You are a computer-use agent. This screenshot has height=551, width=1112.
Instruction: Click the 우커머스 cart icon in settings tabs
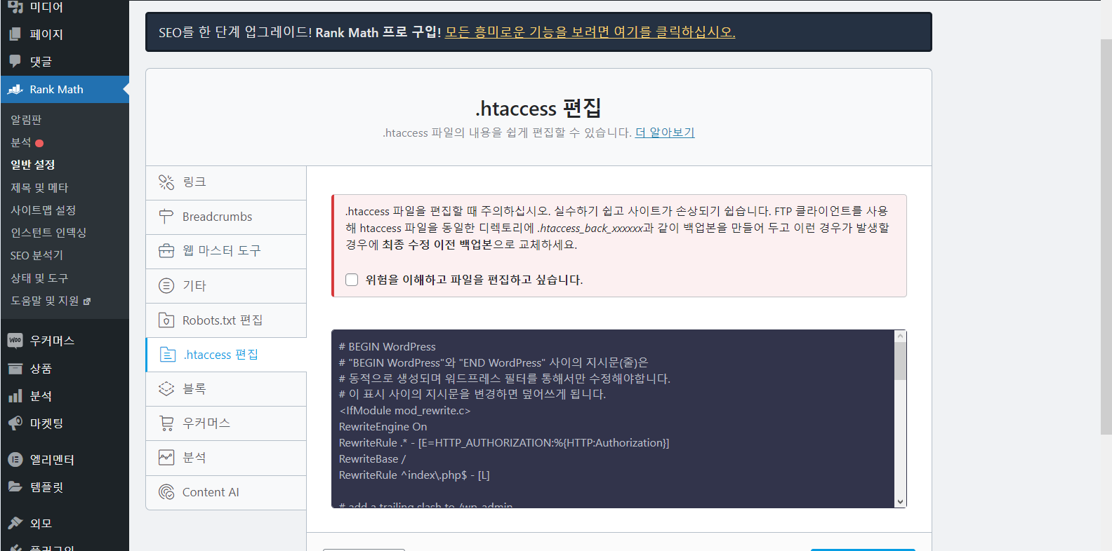(x=166, y=423)
